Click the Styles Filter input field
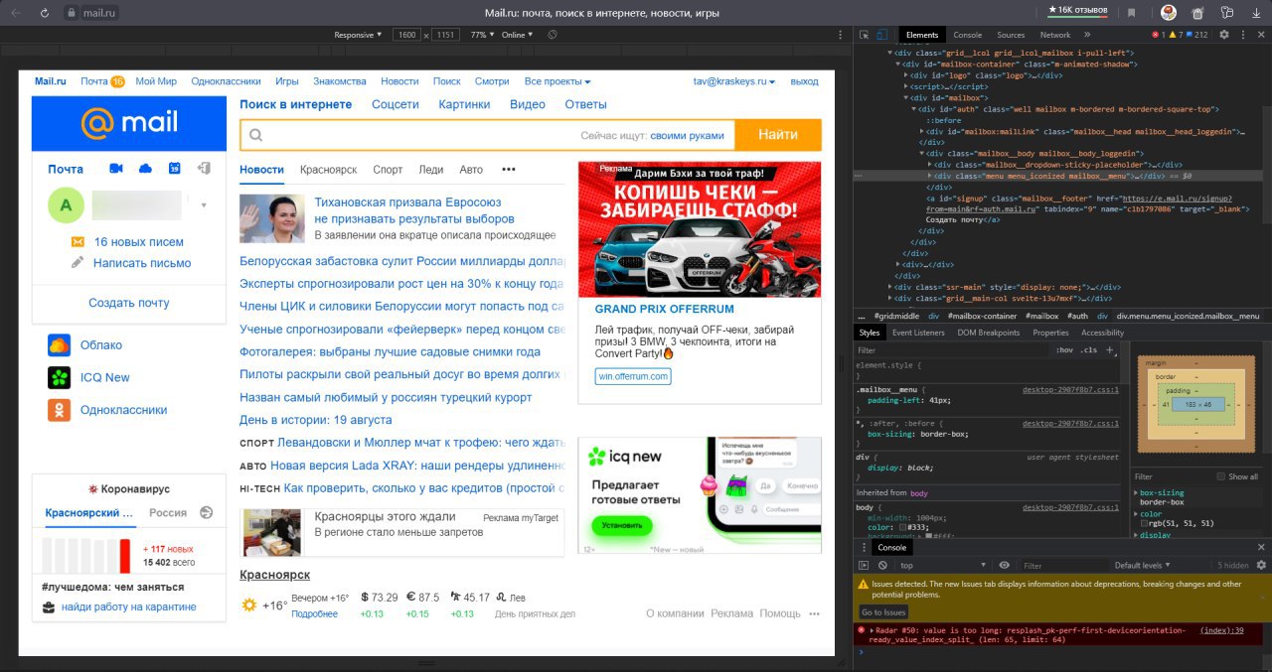The width and height of the screenshot is (1272, 672). (x=951, y=349)
